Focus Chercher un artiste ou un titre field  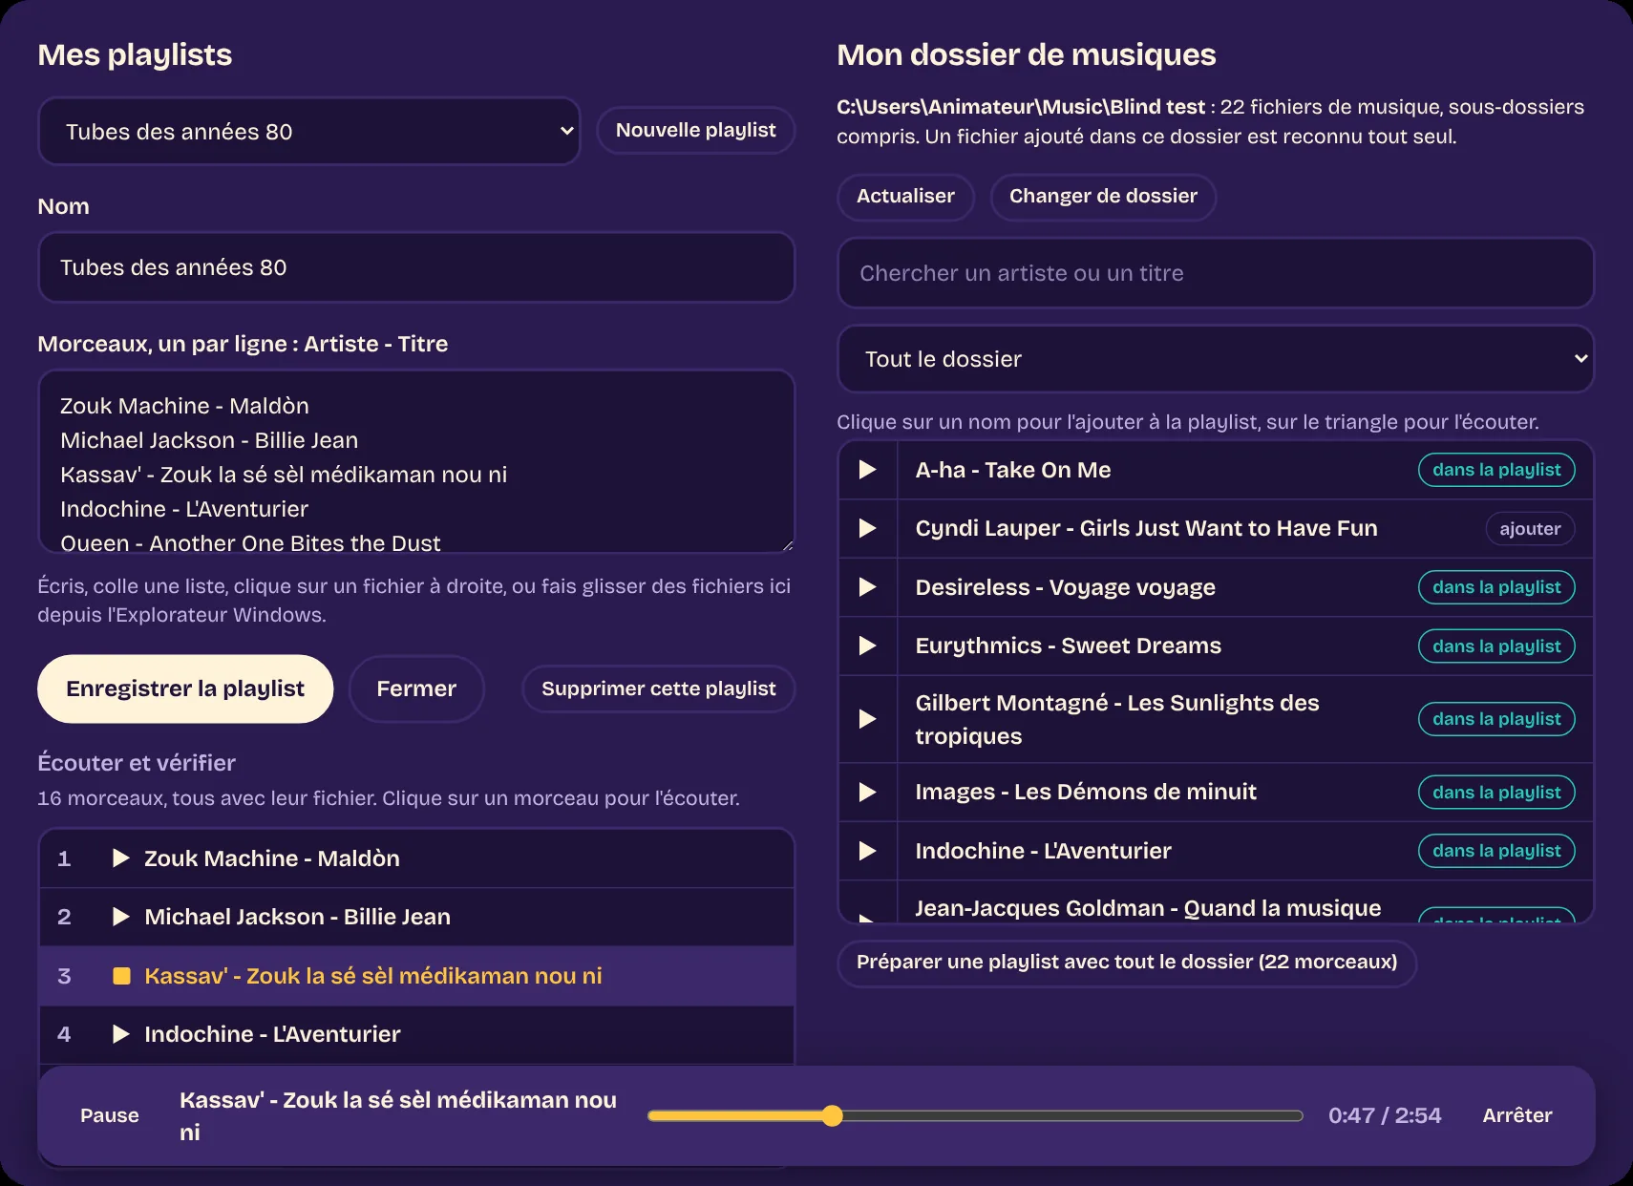pos(1216,273)
